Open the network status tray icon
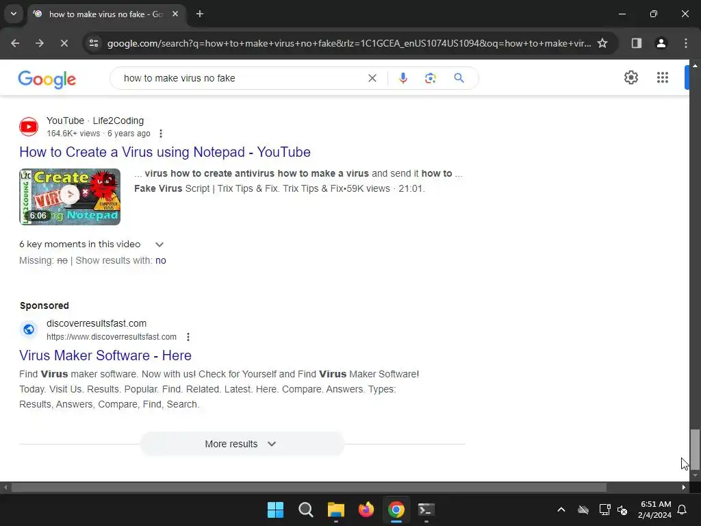The height and width of the screenshot is (526, 701). pyautogui.click(x=605, y=510)
